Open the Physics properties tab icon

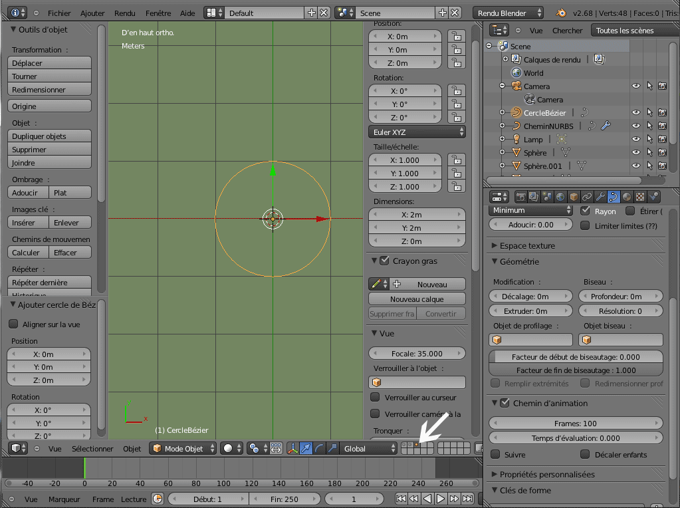(x=653, y=197)
